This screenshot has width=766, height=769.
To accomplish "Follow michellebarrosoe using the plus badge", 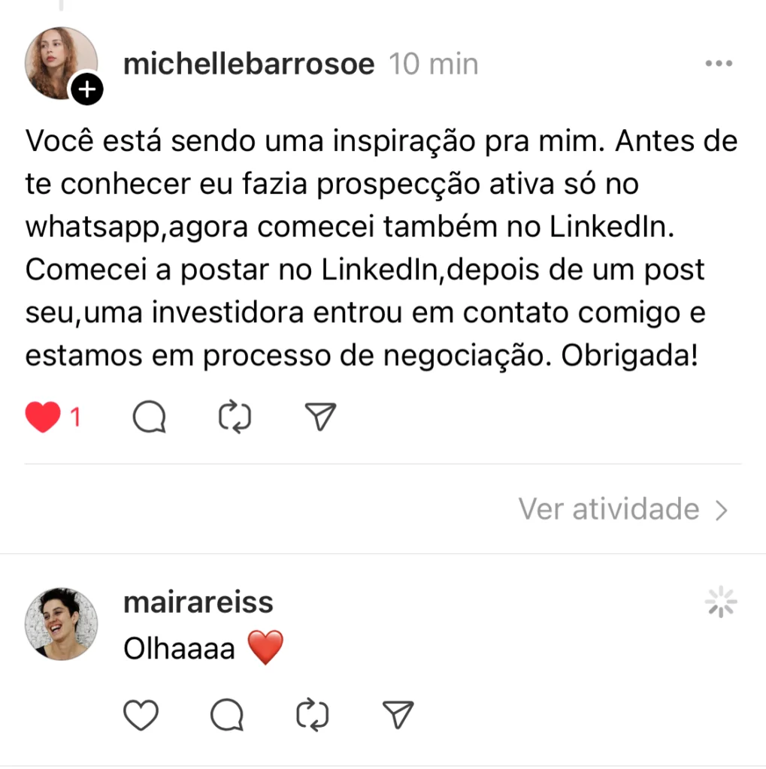I will point(87,89).
